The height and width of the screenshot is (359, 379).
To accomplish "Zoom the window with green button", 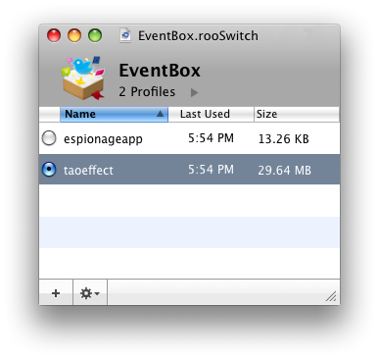I will (95, 35).
